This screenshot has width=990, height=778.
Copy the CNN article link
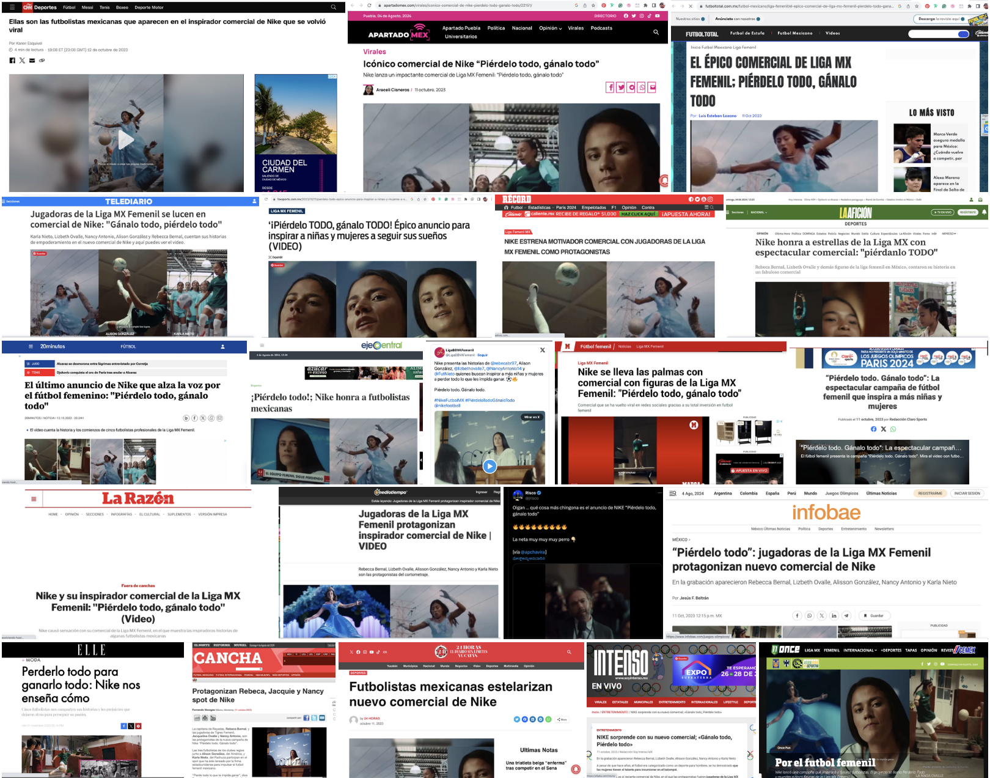coord(42,61)
